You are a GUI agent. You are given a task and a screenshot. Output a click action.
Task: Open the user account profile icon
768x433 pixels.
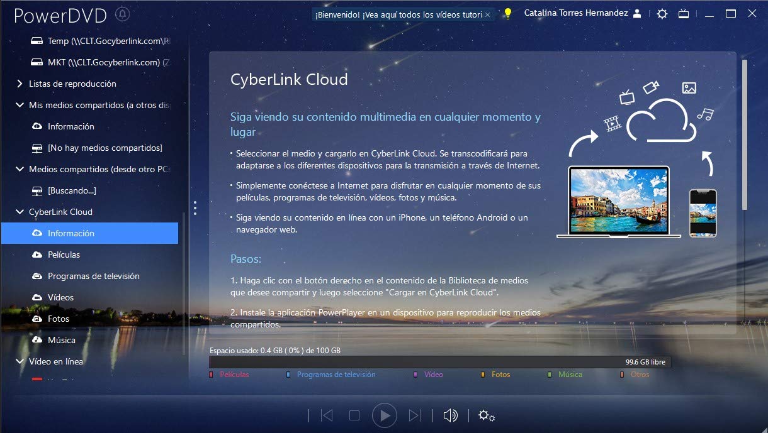click(637, 13)
